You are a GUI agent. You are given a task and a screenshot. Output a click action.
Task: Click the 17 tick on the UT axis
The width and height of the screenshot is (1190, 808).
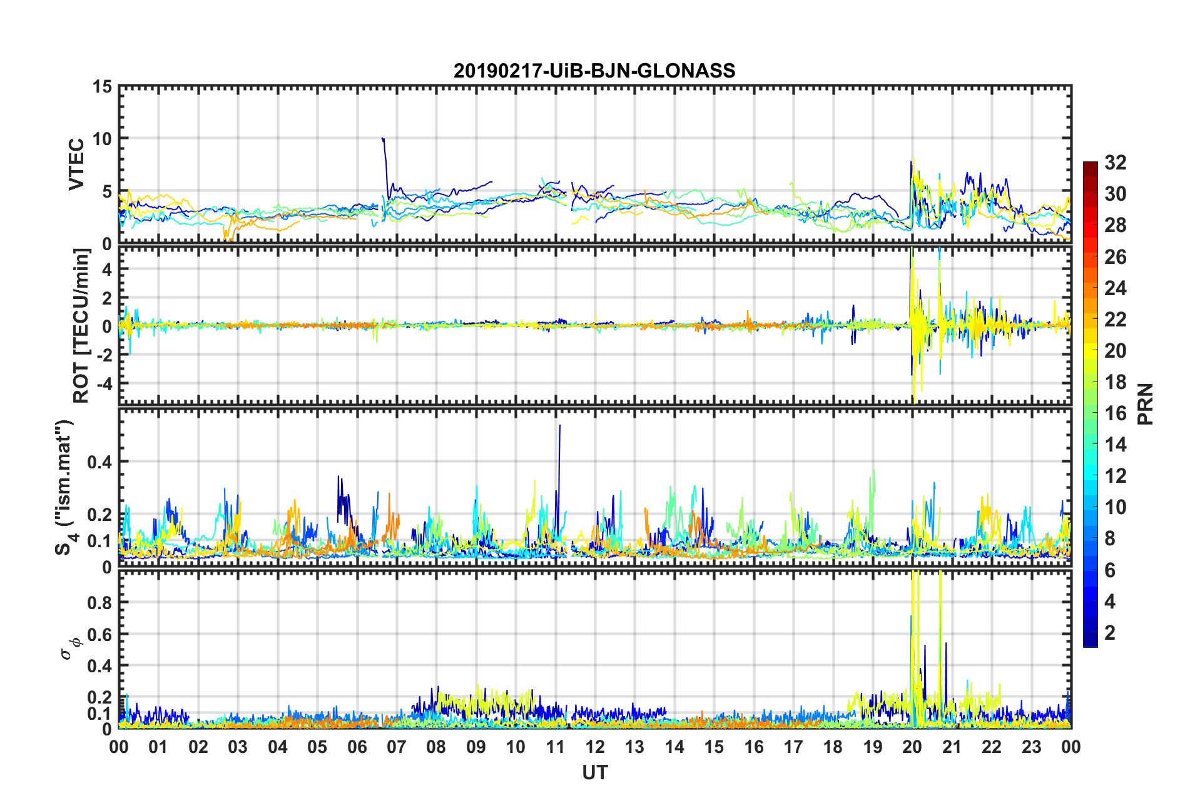coord(793,747)
